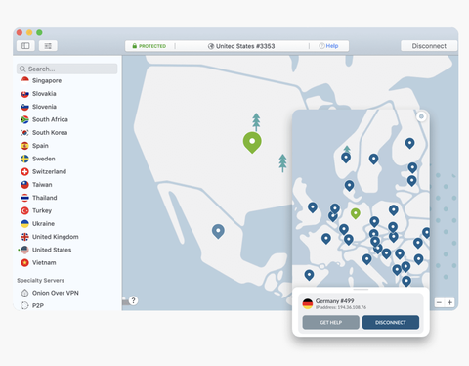Viewport: 469px width, 366px height.
Task: Click the Norway pin on Europe map
Action: [x=346, y=158]
